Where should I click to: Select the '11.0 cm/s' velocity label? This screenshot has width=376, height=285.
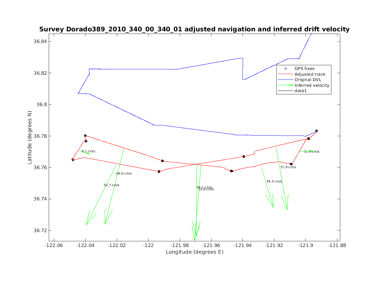click(311, 152)
